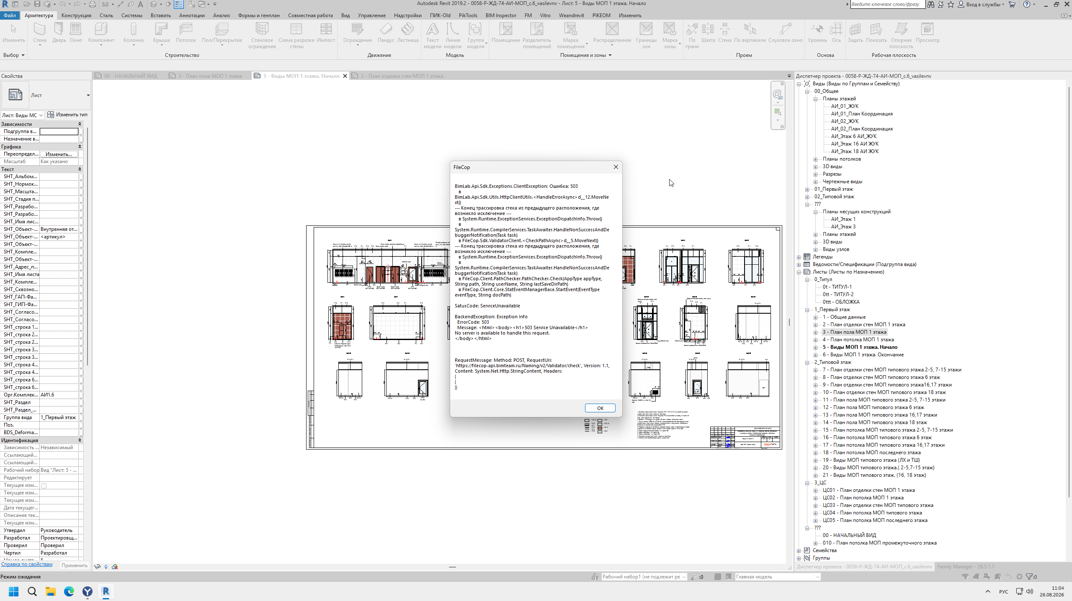Open the Главная модель design option dropdown
Image resolution: width=1072 pixels, height=601 pixels.
coord(778,577)
